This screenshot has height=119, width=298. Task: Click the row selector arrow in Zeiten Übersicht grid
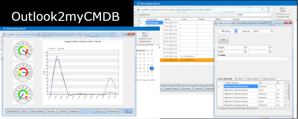218,86
